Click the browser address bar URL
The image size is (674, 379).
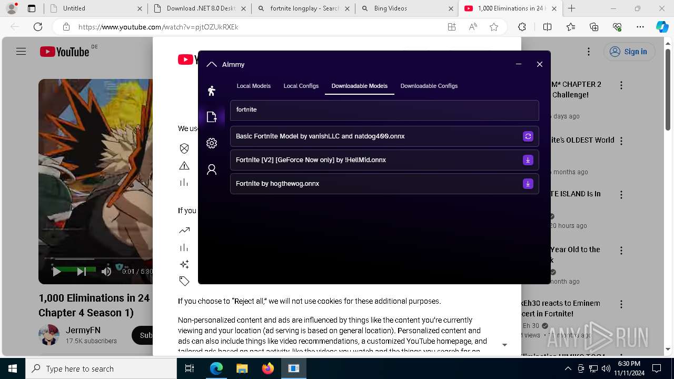[158, 27]
